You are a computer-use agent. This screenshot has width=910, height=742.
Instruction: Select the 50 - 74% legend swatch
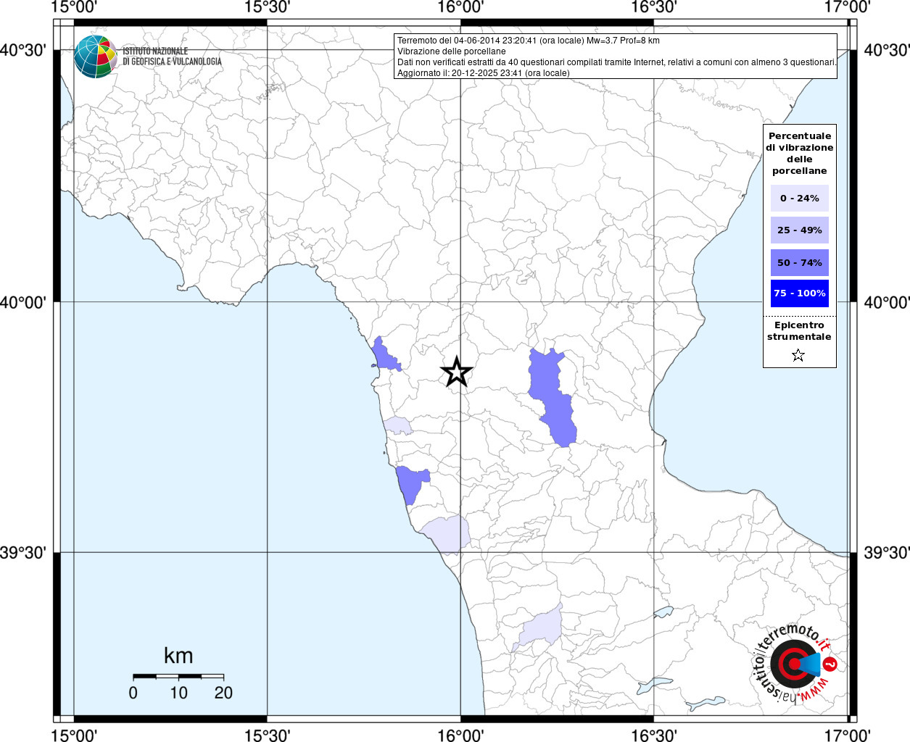(x=800, y=262)
